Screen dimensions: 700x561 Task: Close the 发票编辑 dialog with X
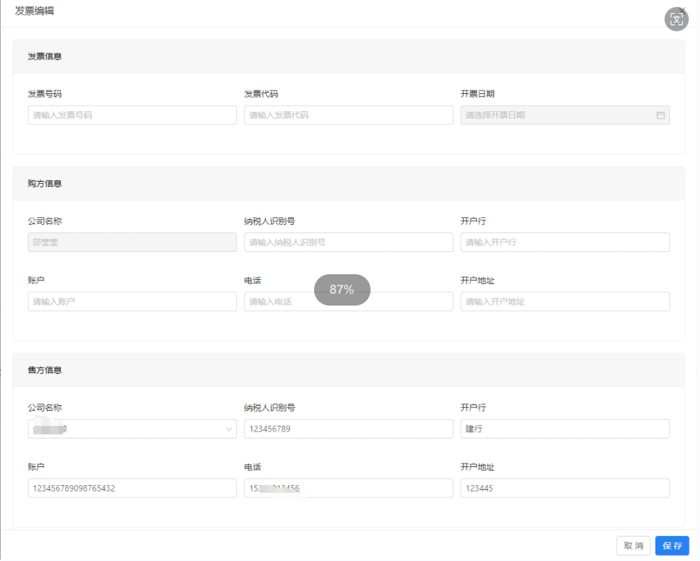[682, 9]
